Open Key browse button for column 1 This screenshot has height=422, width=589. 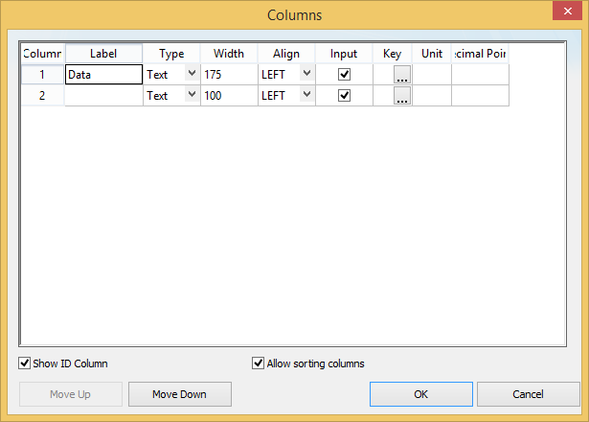tap(402, 75)
